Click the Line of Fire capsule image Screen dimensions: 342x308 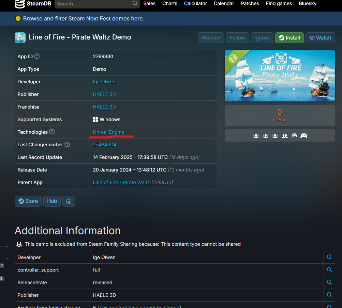point(280,76)
